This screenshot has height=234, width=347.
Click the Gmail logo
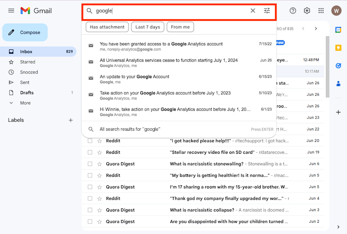tap(36, 10)
